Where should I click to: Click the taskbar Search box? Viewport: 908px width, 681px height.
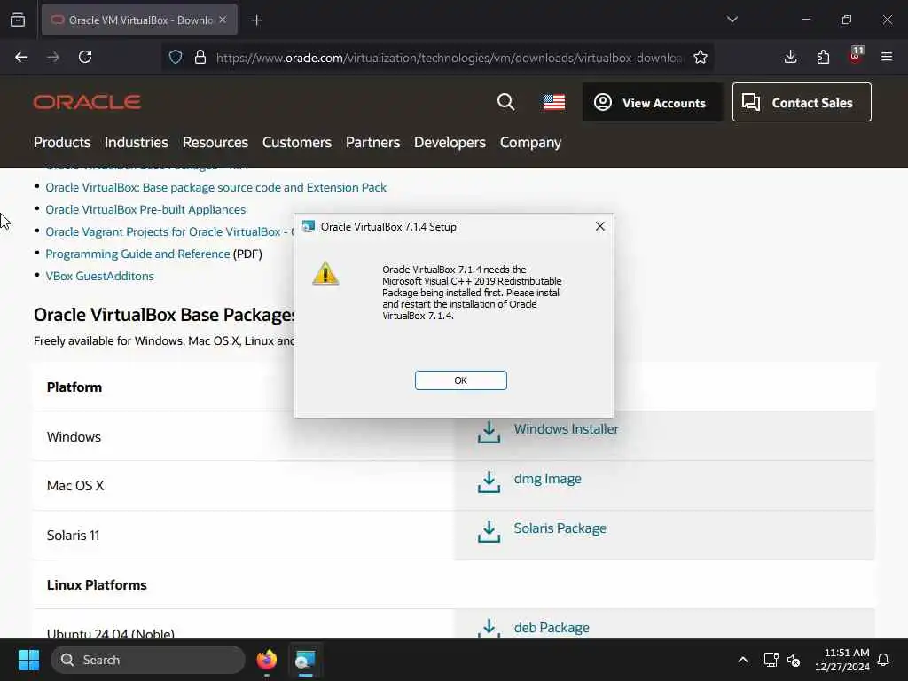point(148,660)
